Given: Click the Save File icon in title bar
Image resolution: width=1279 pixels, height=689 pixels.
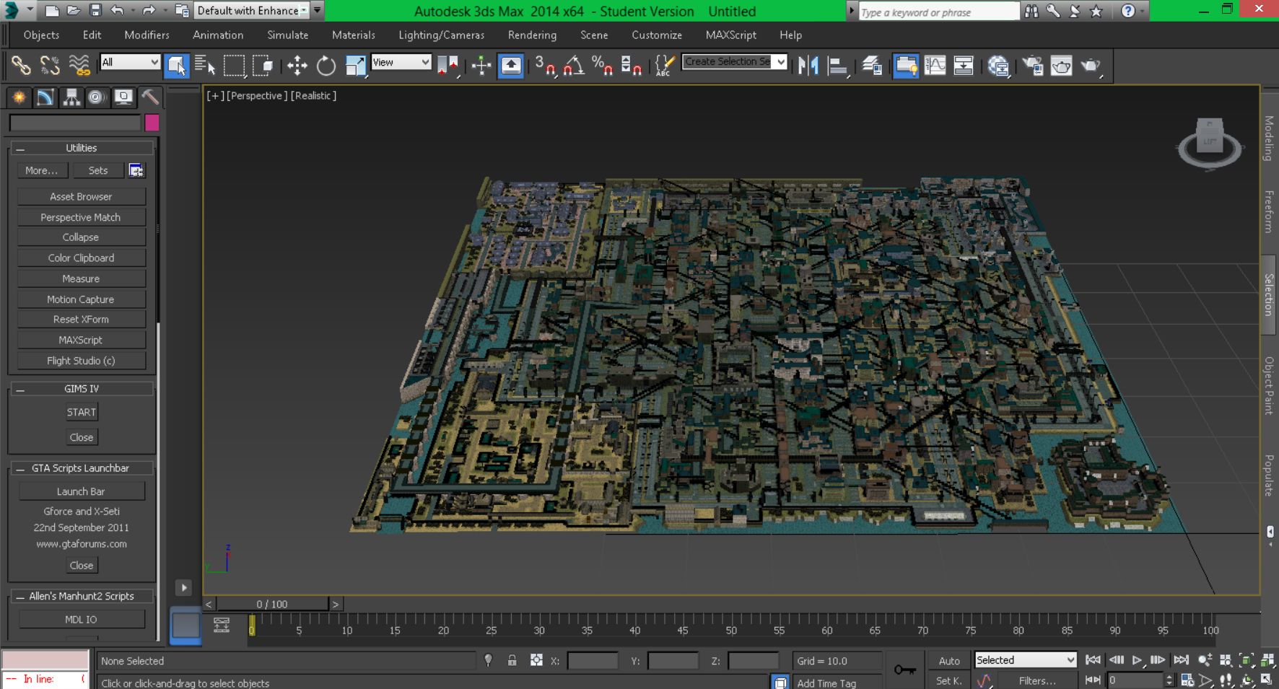Looking at the screenshot, I should pyautogui.click(x=95, y=11).
